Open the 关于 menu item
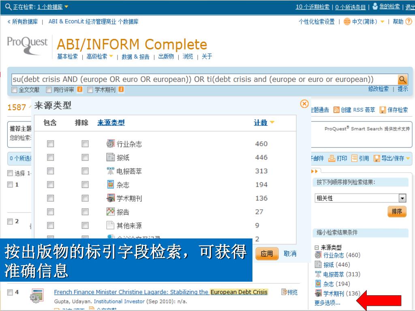This screenshot has width=415, height=311. coord(207,56)
